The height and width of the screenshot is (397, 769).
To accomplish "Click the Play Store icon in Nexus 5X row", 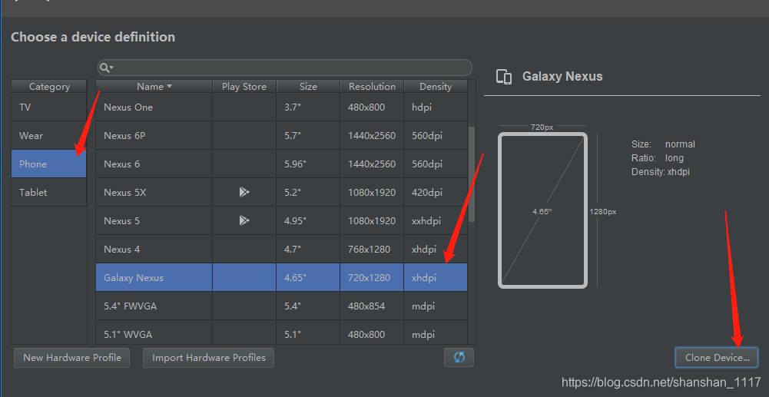I will tap(244, 192).
